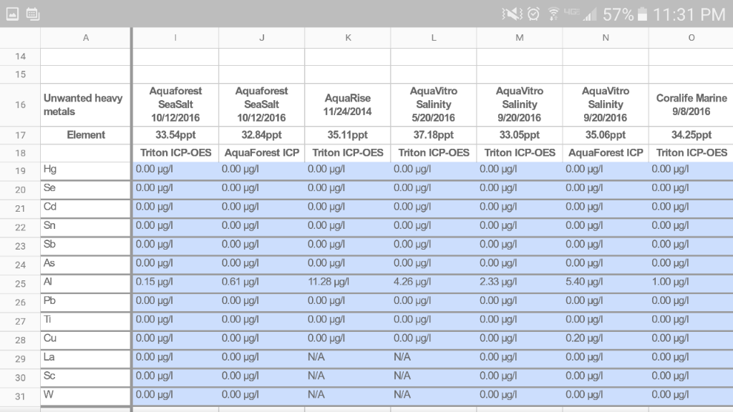Select the AquaRise 11/24/2014 header cell
The height and width of the screenshot is (412, 733).
click(348, 104)
